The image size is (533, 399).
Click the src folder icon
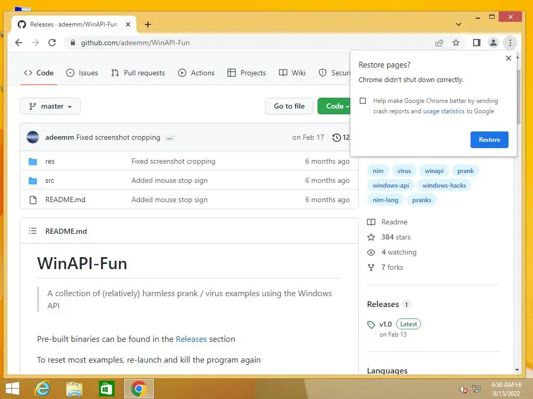[x=33, y=180]
